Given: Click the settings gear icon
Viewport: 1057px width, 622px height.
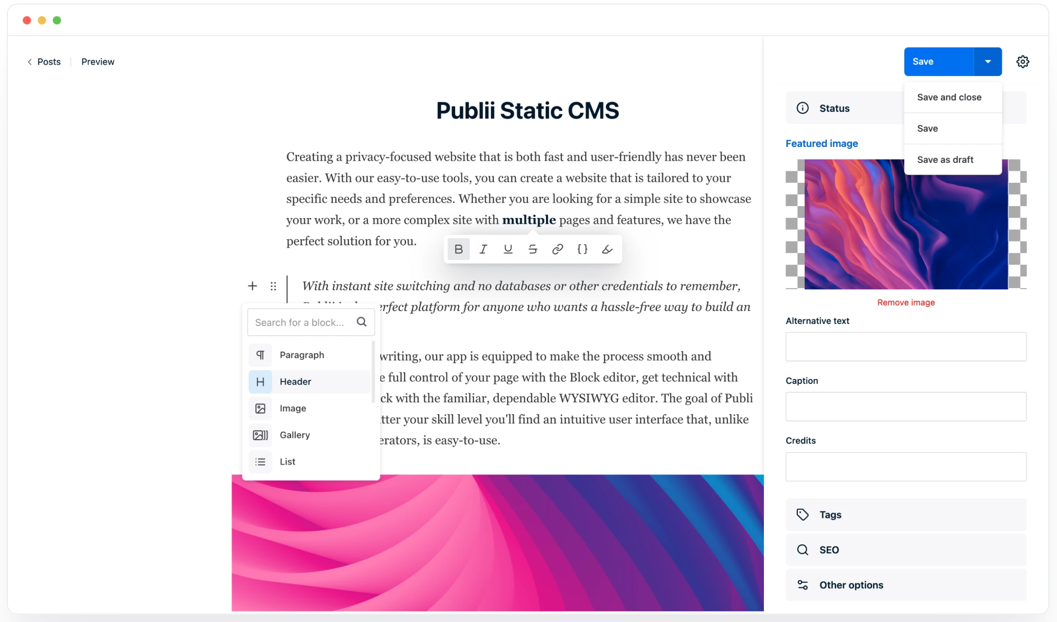Looking at the screenshot, I should tap(1023, 61).
